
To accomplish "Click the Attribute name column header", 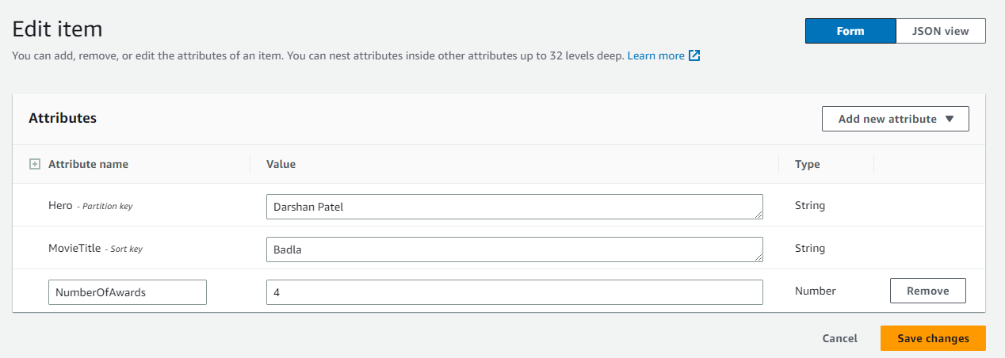I will [x=88, y=164].
